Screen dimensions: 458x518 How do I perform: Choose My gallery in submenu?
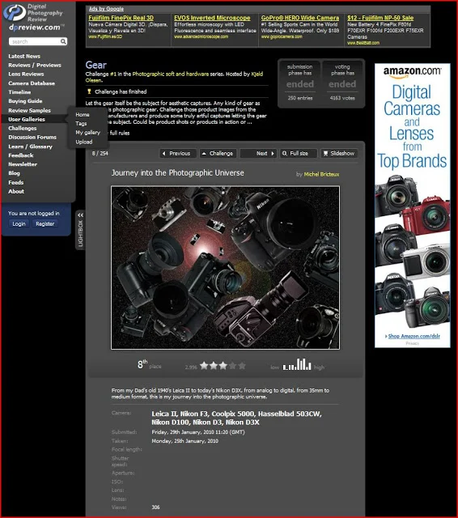(x=87, y=133)
